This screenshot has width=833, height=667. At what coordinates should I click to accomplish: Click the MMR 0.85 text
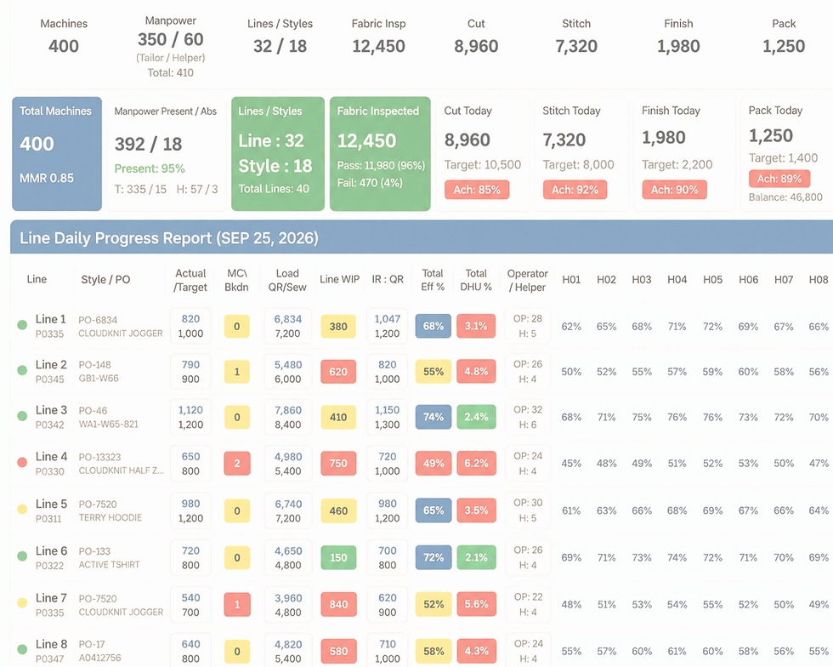(x=47, y=178)
